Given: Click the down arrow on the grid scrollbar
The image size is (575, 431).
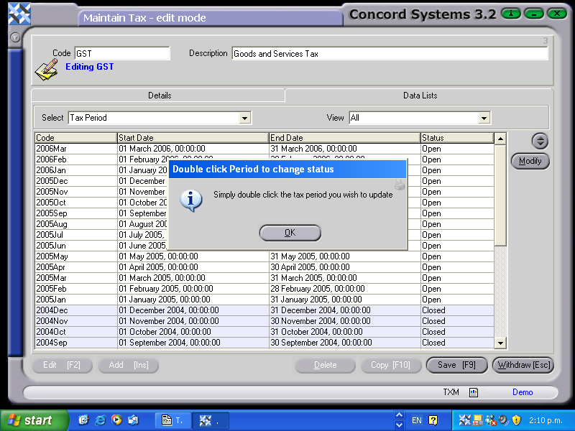Looking at the screenshot, I should pos(500,343).
